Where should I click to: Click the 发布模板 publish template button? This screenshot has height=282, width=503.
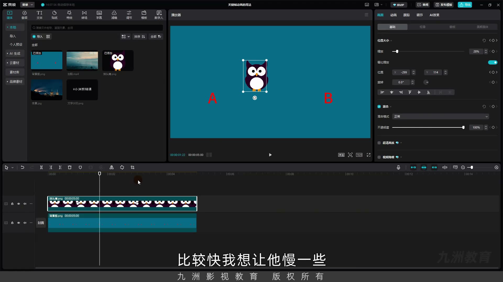coord(444,5)
